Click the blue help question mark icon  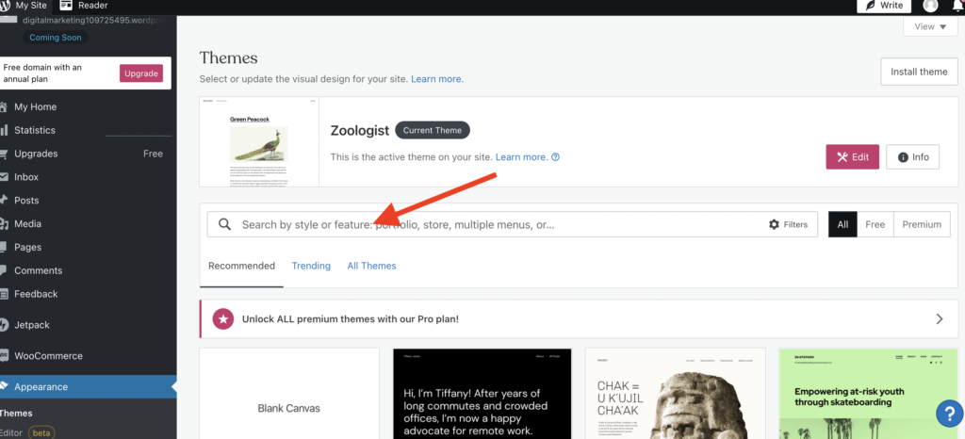947,413
